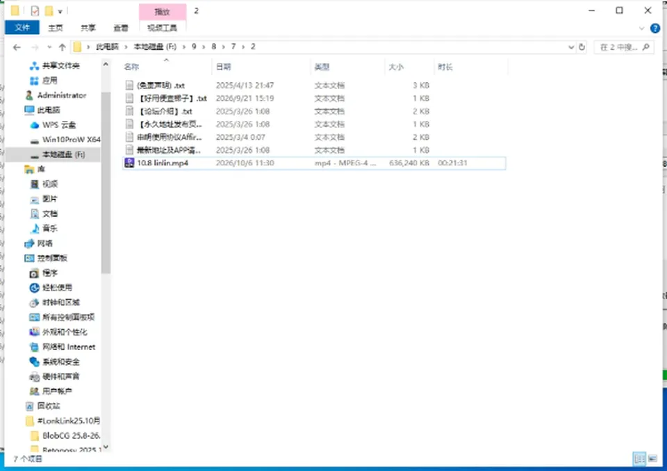Click the search box for folder 2
Screen dimensions: 667x471
coord(624,47)
